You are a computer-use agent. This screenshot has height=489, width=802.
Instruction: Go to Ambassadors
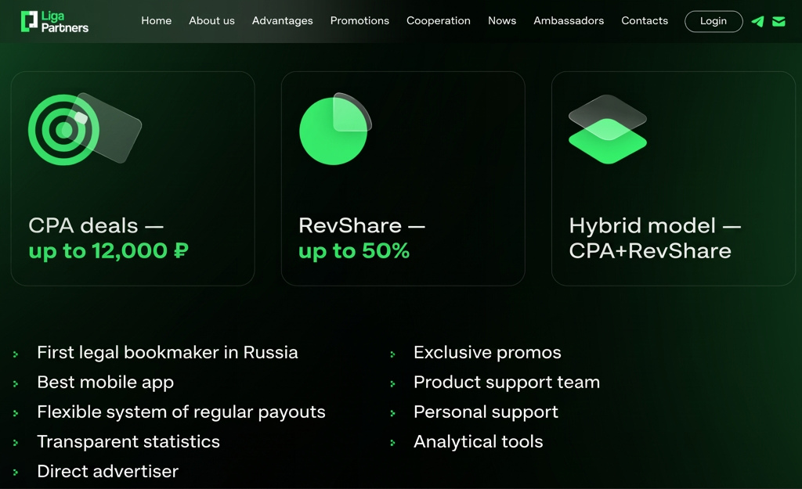(x=569, y=21)
